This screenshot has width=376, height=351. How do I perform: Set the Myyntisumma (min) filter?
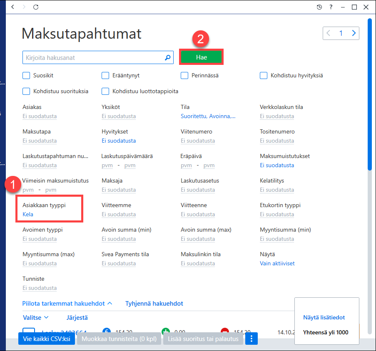(277, 239)
